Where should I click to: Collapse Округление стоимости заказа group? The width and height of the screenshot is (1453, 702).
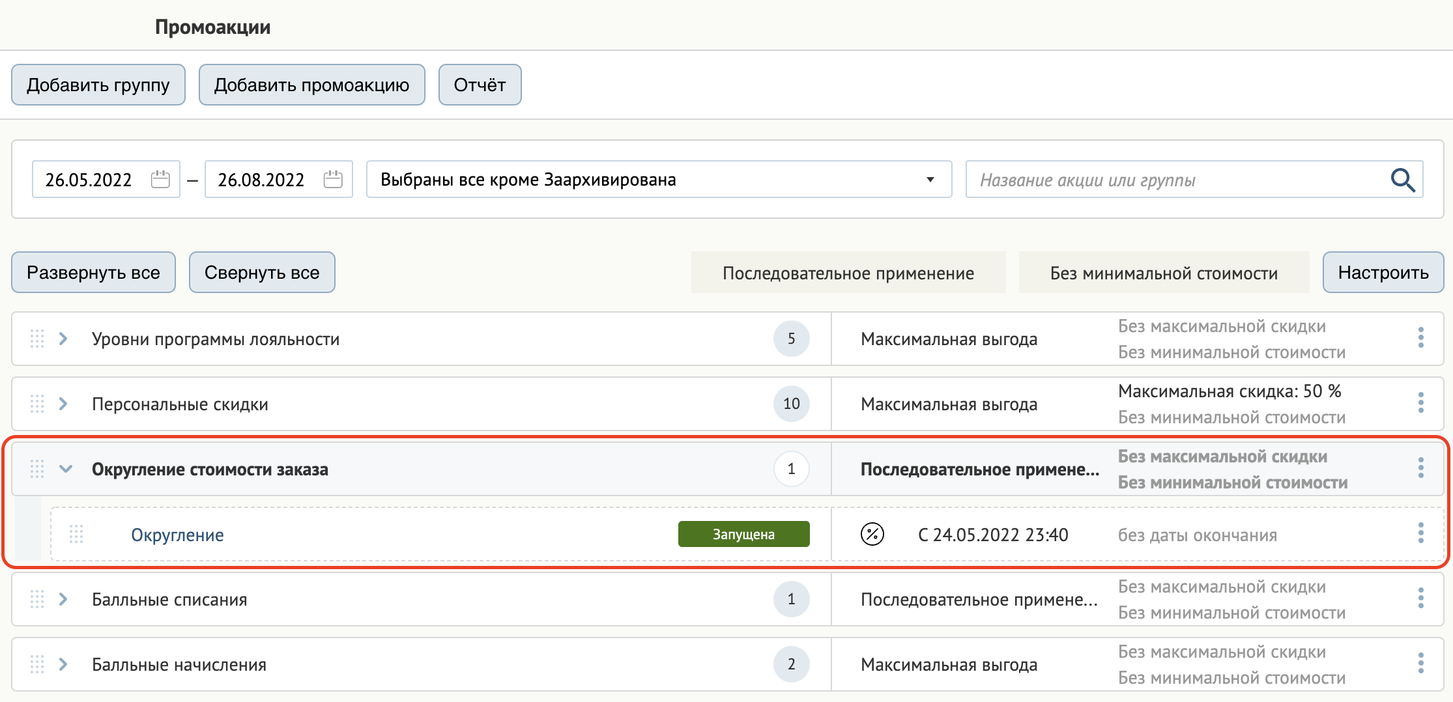pos(66,469)
